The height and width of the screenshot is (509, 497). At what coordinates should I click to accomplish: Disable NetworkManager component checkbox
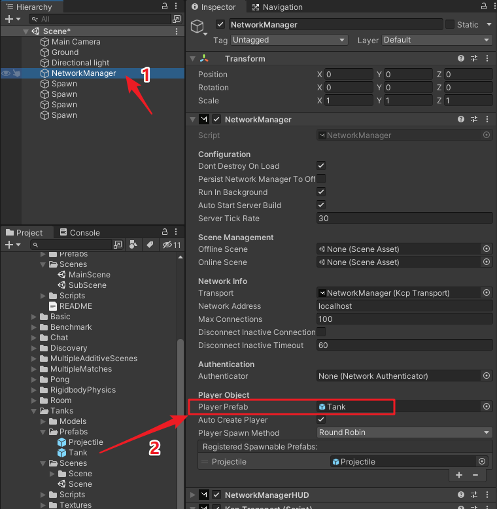pos(216,120)
